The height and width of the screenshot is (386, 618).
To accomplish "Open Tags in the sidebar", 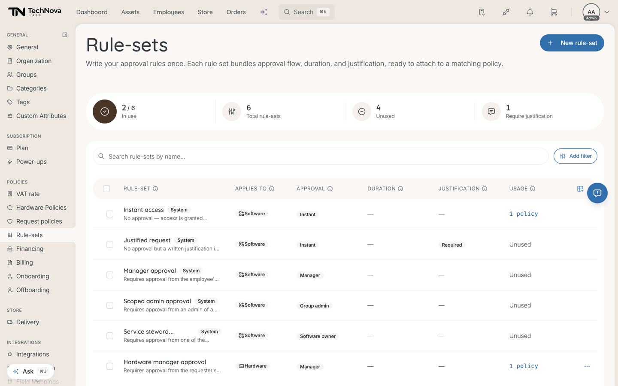I will tap(38, 102).
